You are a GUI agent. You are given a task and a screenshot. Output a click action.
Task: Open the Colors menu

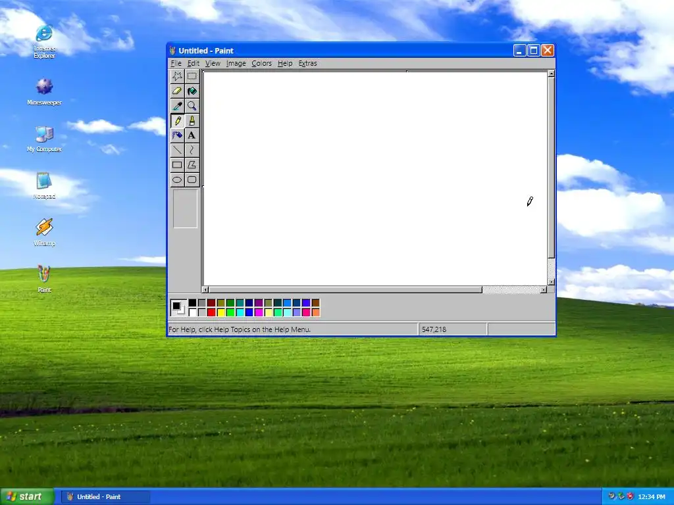261,63
